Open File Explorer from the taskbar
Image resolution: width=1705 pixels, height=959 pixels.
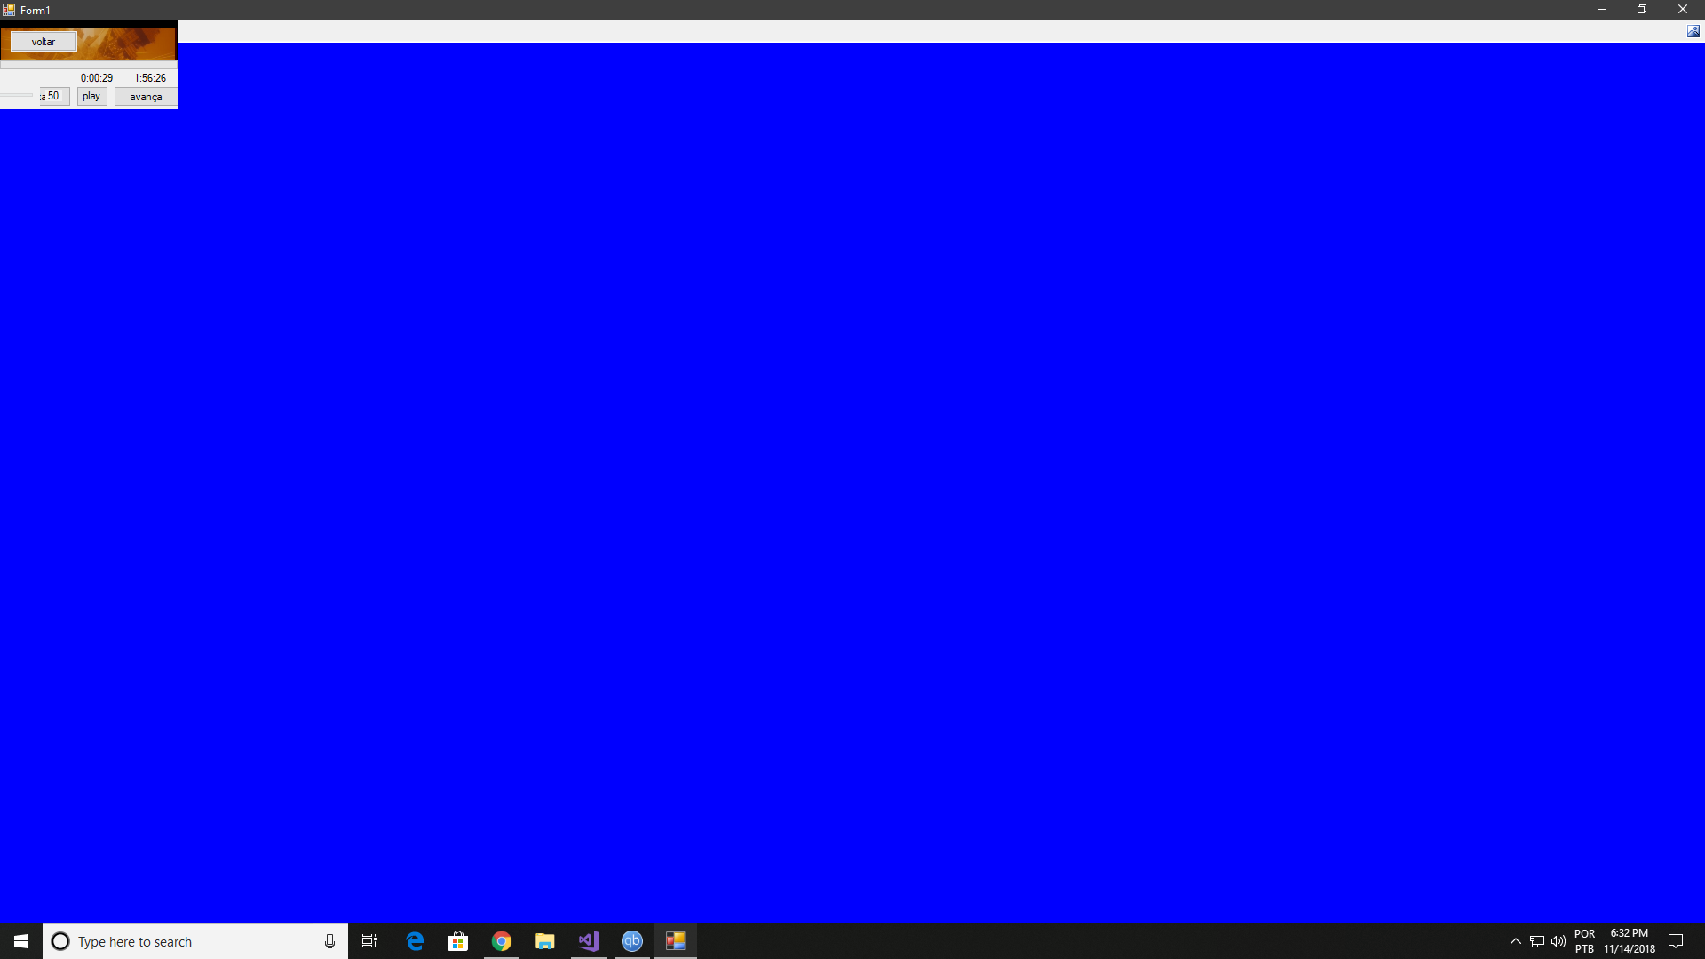click(x=544, y=940)
